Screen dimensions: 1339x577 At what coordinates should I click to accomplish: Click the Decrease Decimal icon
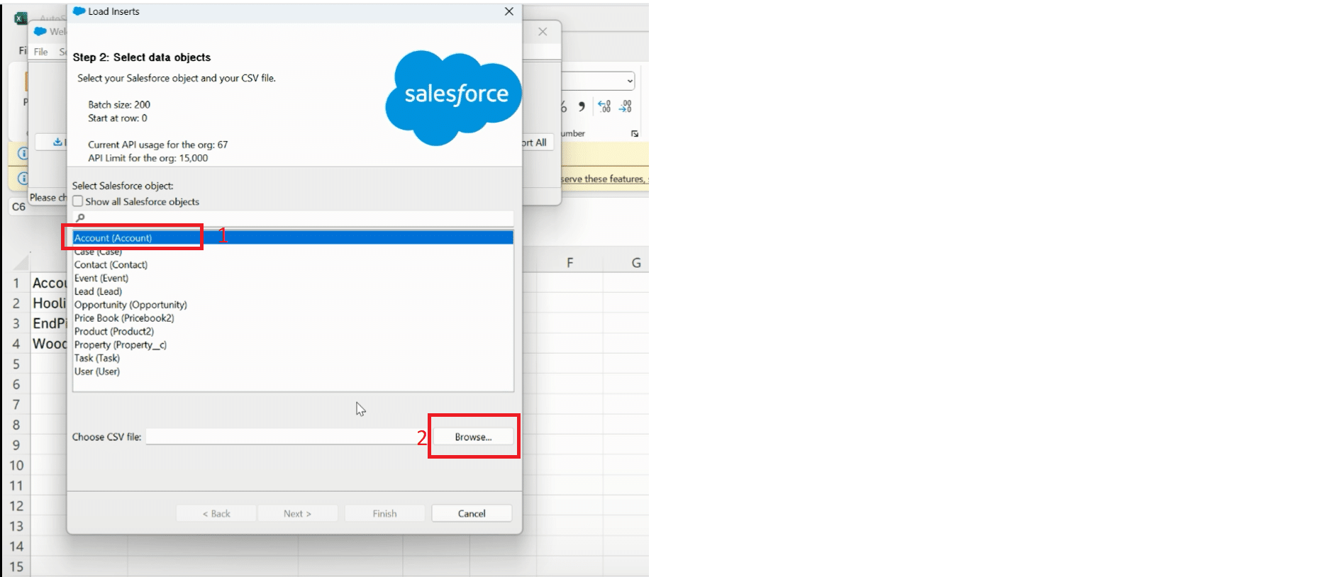[625, 106]
